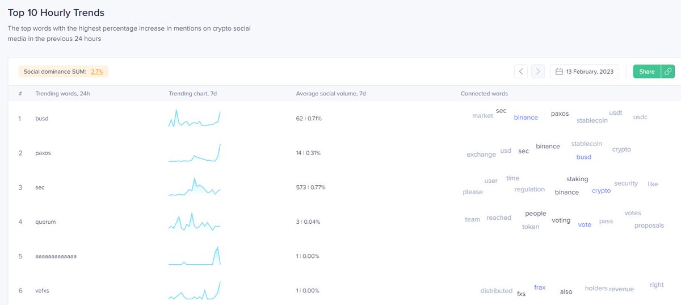View the vefxs trending chart
The height and width of the screenshot is (305, 681).
(x=195, y=290)
